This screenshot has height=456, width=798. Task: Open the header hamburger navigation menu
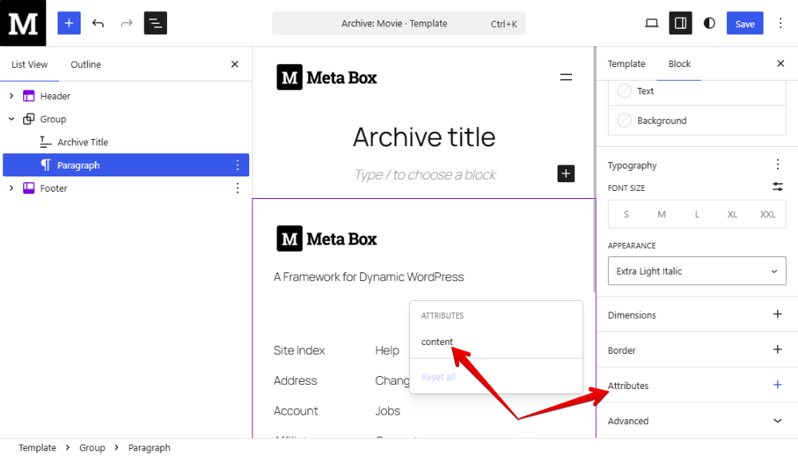coord(566,77)
